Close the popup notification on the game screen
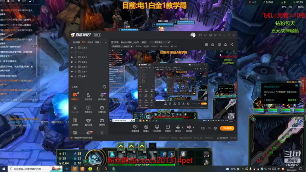306x172 pixels. pos(297,86)
